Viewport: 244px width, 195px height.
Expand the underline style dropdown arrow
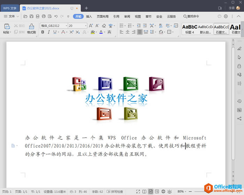click(59, 32)
